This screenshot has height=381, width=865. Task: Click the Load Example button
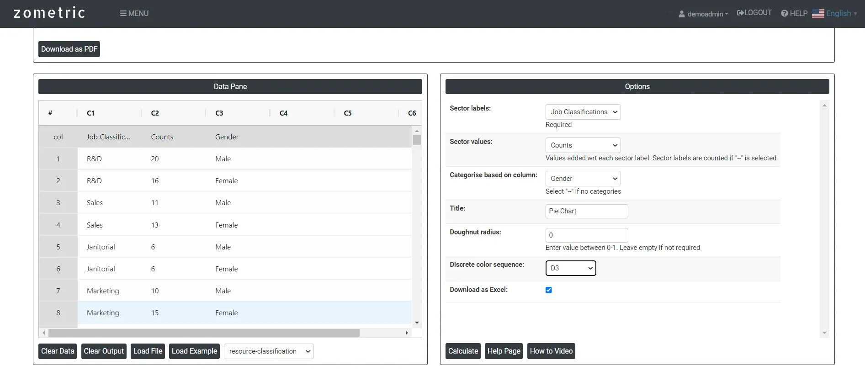[x=194, y=351]
